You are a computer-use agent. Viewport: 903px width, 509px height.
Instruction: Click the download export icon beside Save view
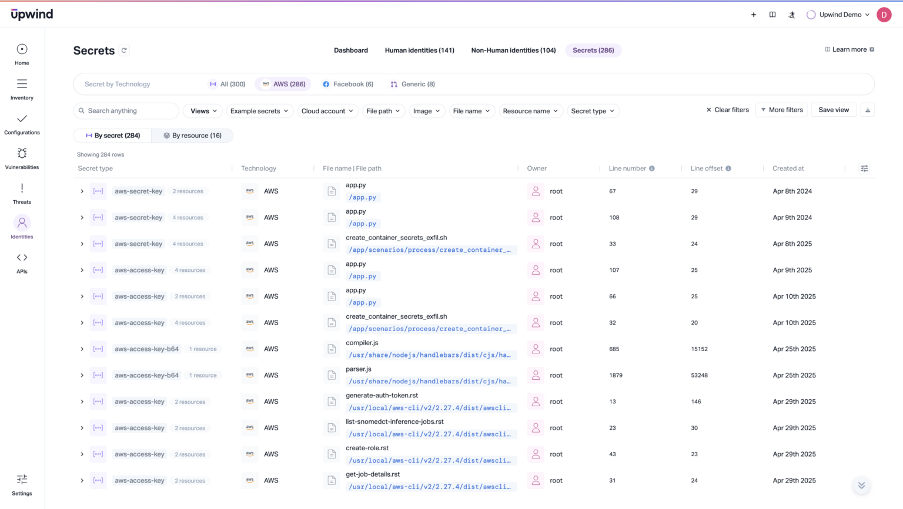pos(867,110)
